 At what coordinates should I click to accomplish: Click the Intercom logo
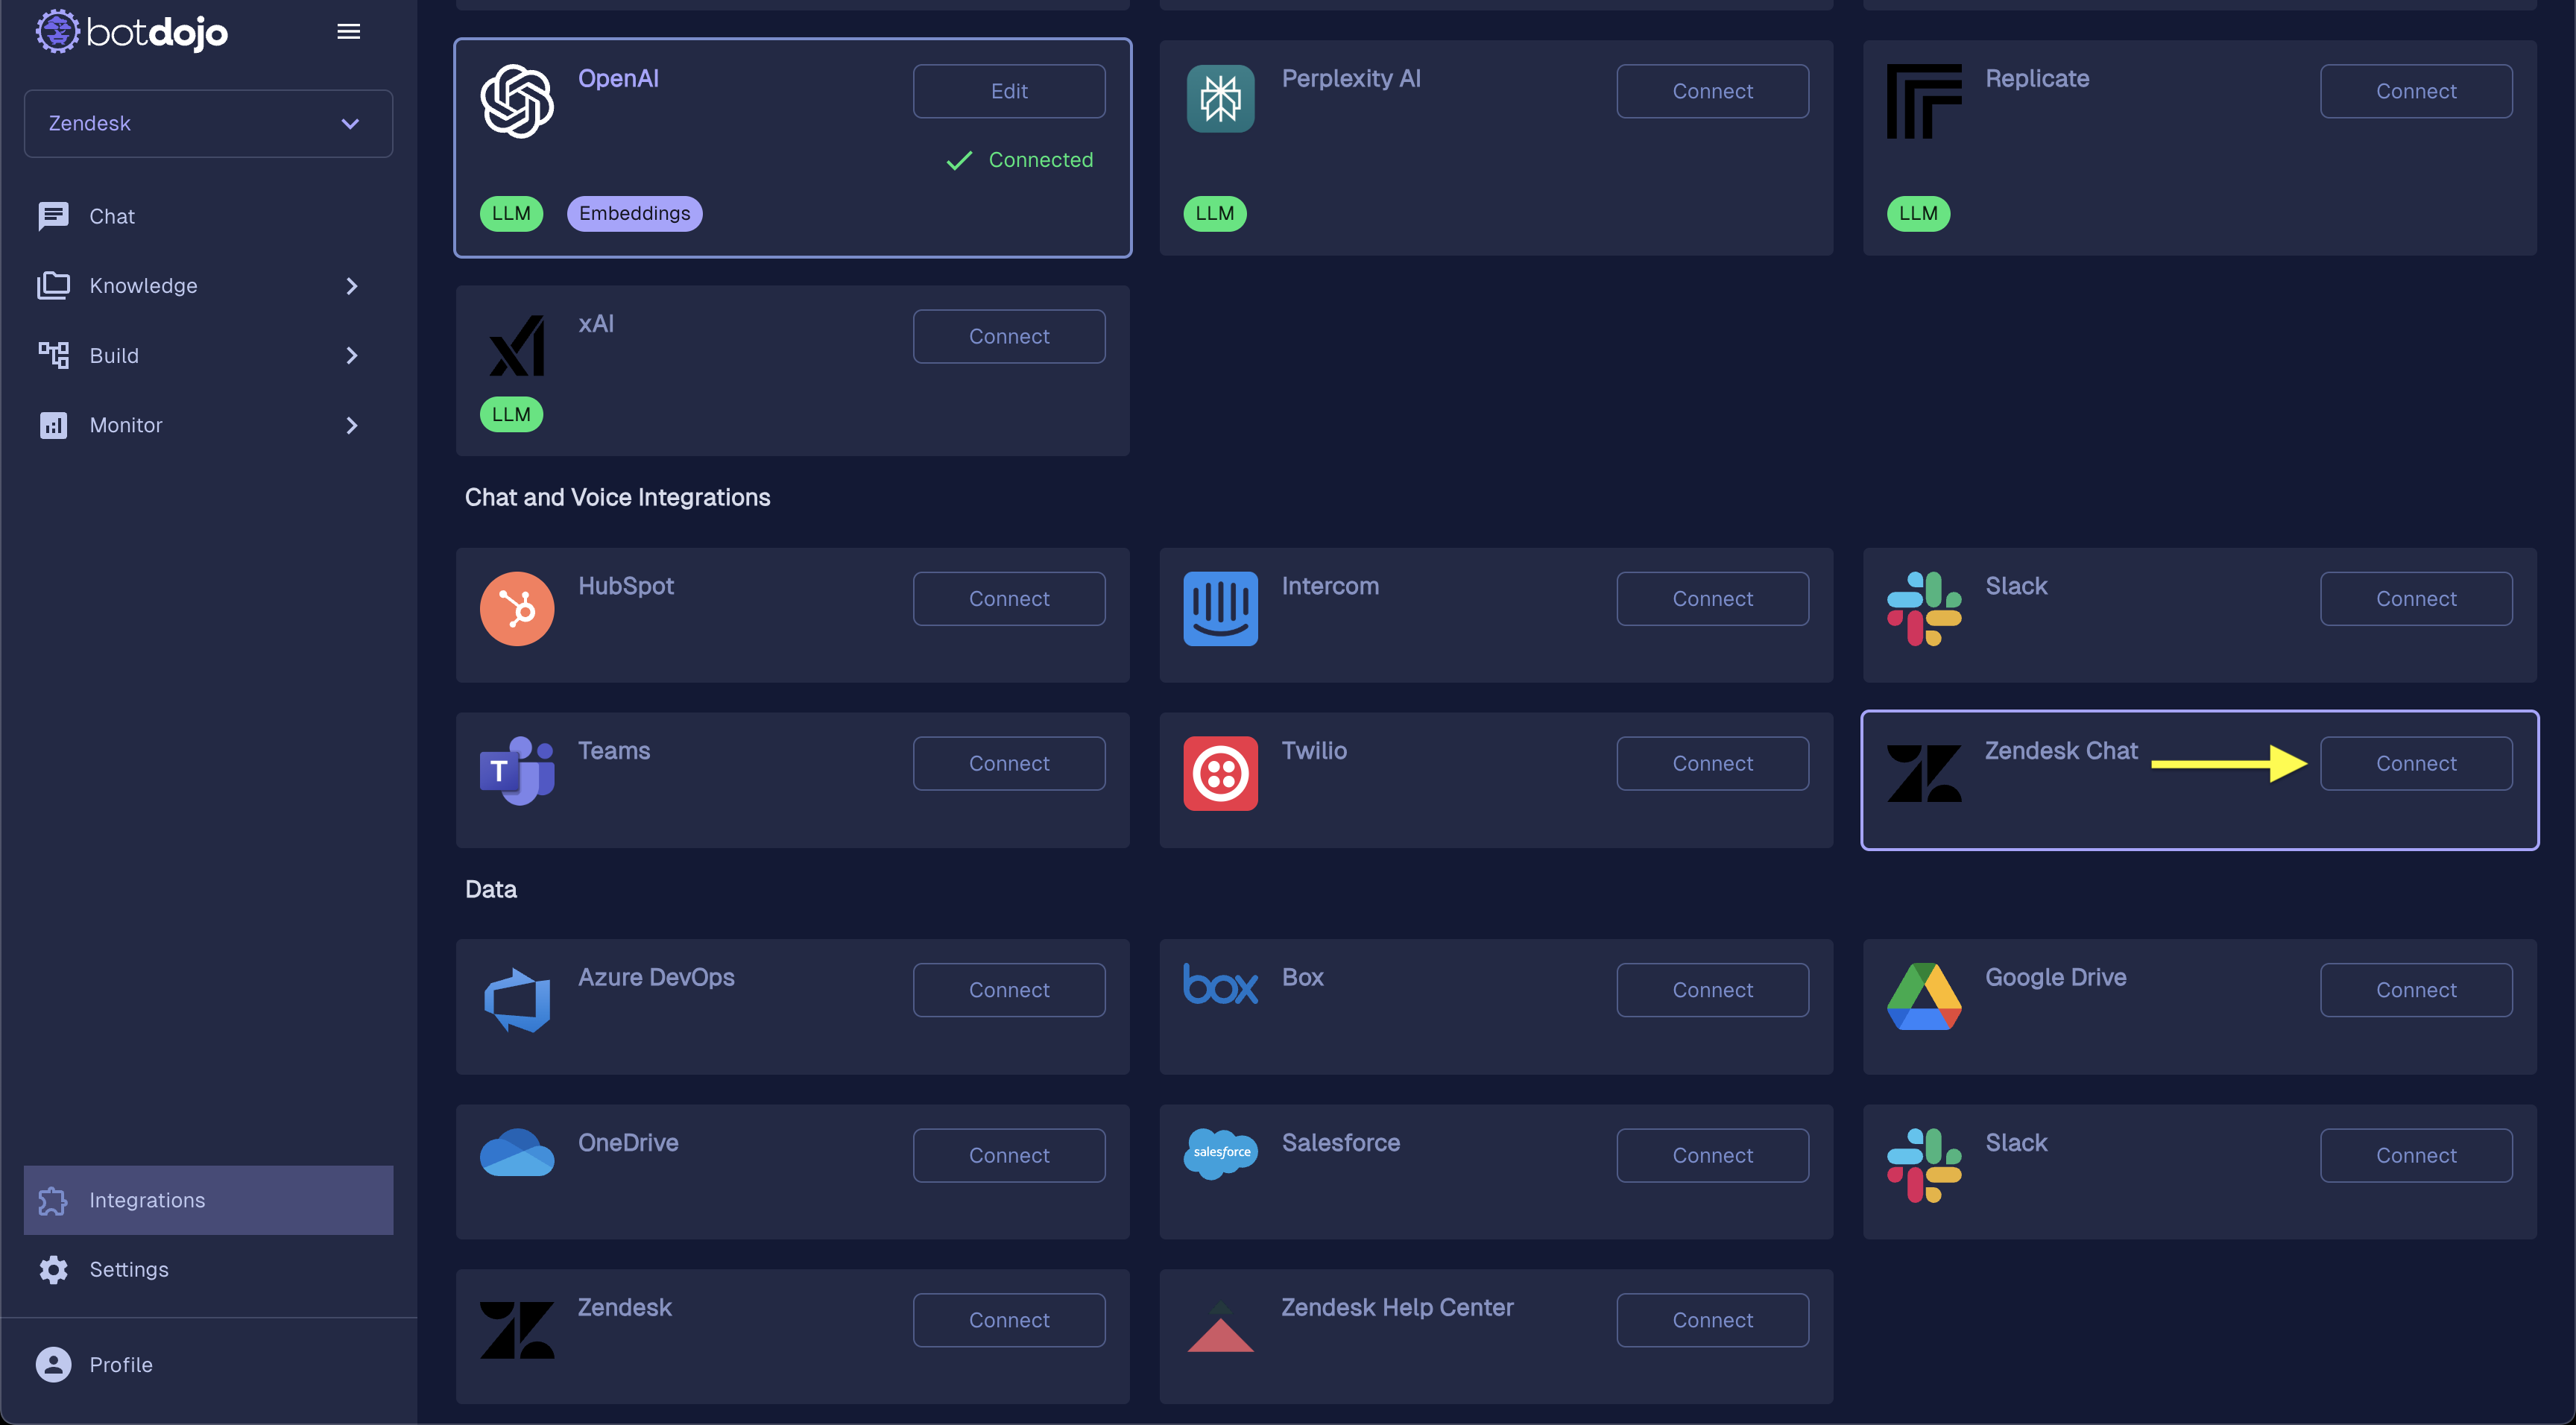point(1220,609)
